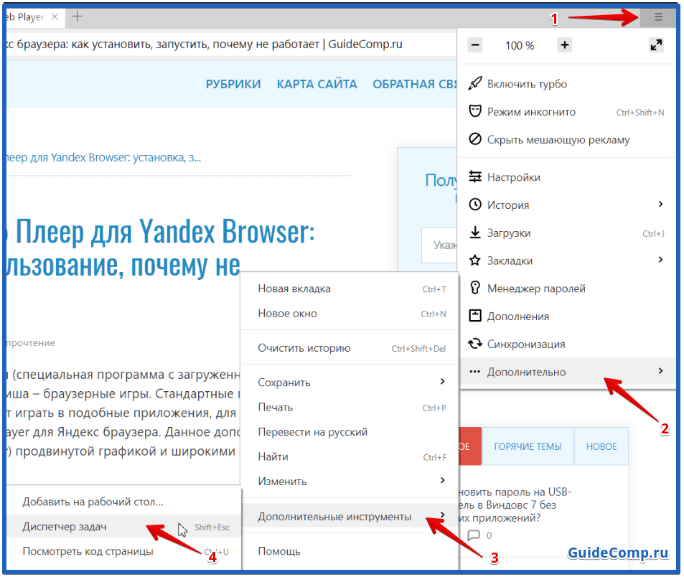Select Найти in the submenu

click(350, 456)
